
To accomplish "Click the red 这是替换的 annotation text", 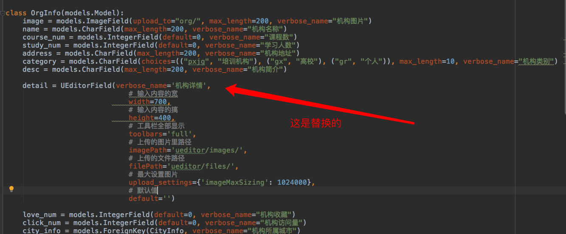I will pos(315,123).
